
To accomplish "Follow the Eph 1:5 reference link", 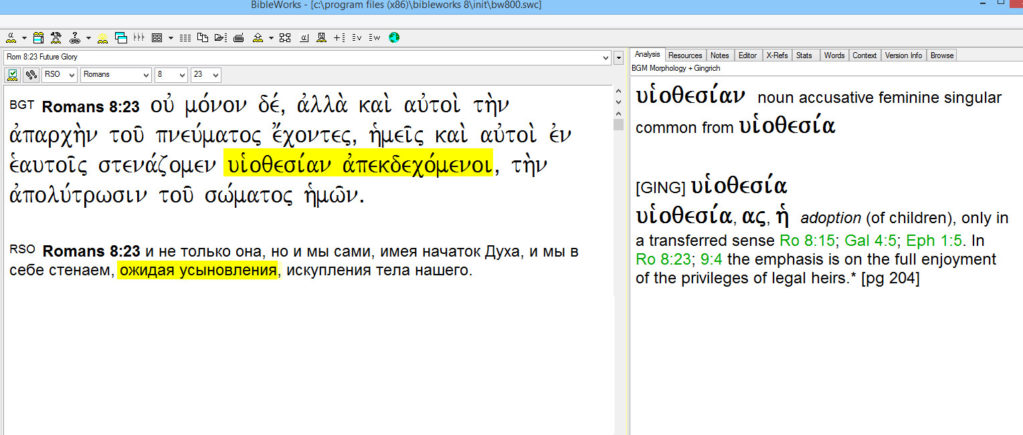I will coord(934,240).
